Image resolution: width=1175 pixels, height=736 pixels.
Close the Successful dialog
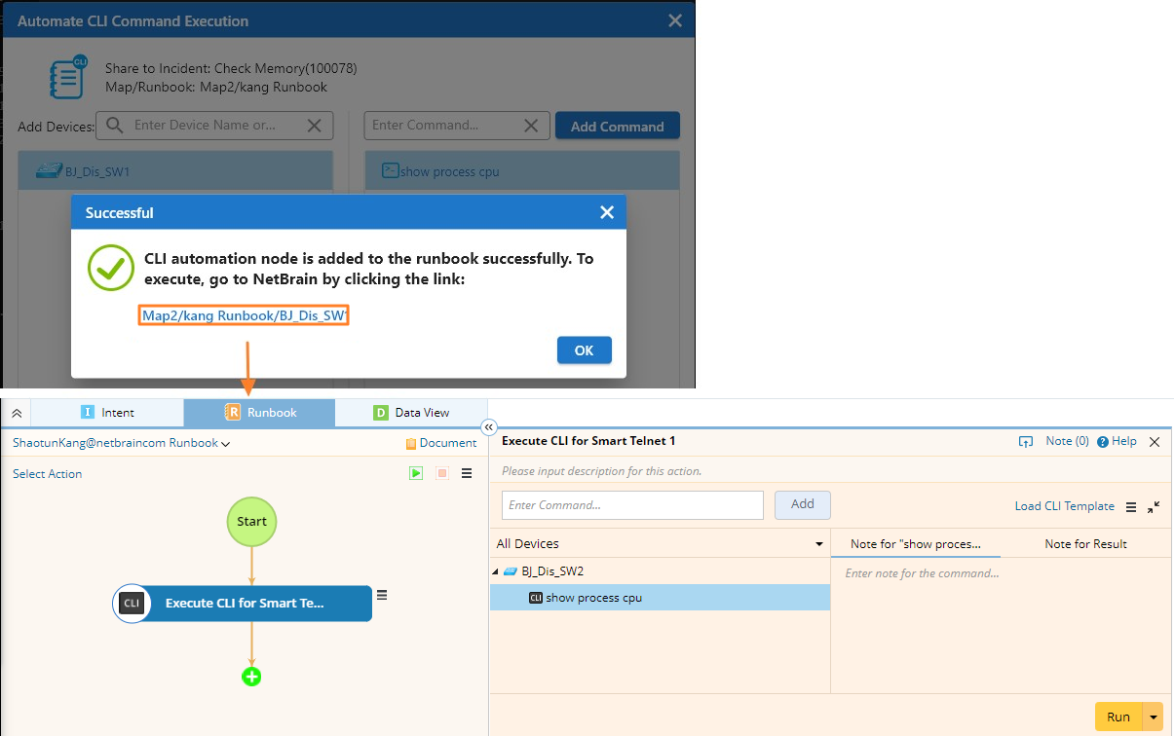(606, 212)
